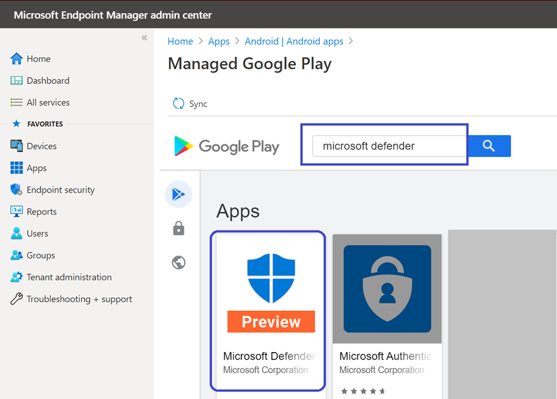Click the Devices icon in favorites

tap(17, 146)
